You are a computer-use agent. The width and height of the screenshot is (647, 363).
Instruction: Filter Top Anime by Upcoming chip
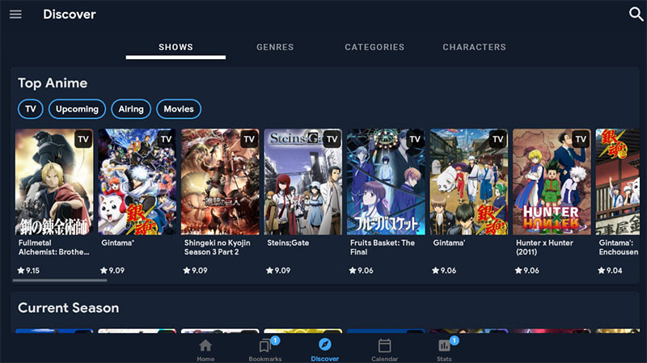coord(77,109)
